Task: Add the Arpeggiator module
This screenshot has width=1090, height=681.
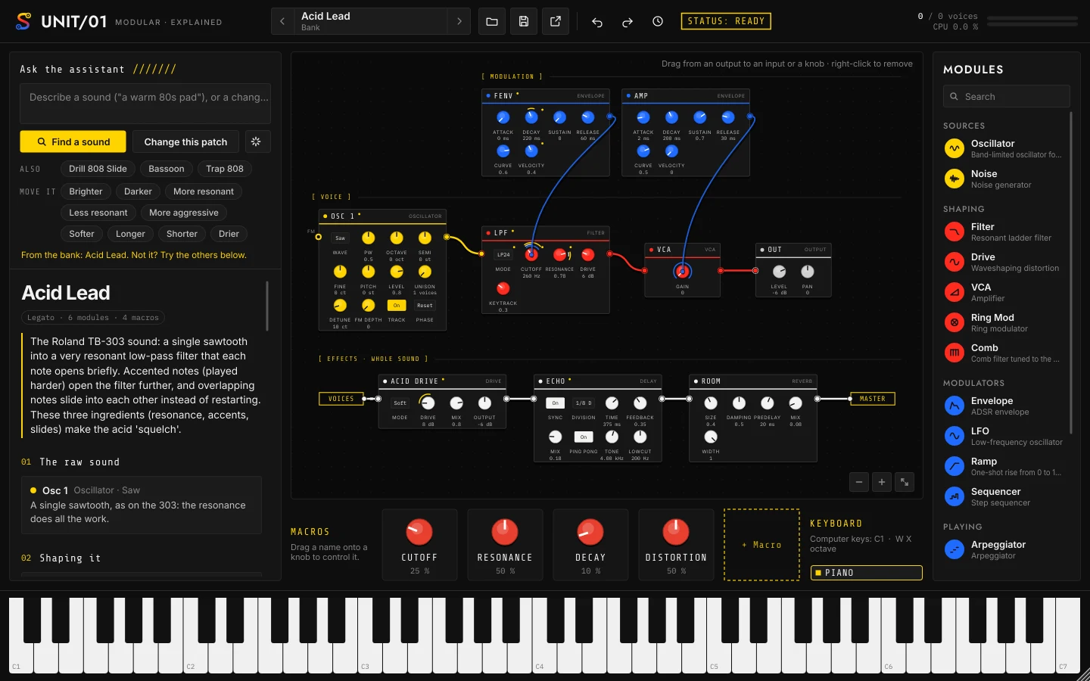Action: click(x=955, y=549)
